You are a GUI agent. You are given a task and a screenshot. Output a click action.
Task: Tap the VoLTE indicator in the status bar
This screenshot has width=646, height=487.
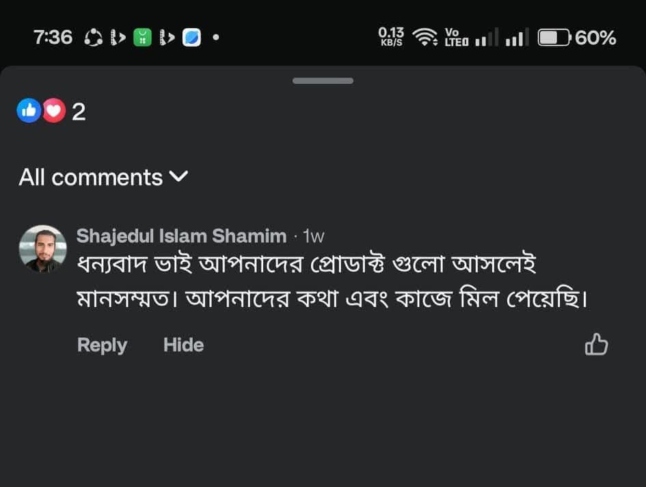tap(456, 38)
